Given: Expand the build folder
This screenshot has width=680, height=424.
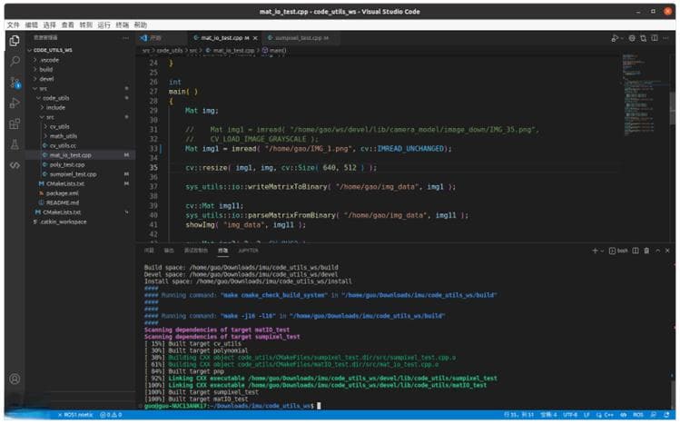Looking at the screenshot, I should pyautogui.click(x=80, y=69).
